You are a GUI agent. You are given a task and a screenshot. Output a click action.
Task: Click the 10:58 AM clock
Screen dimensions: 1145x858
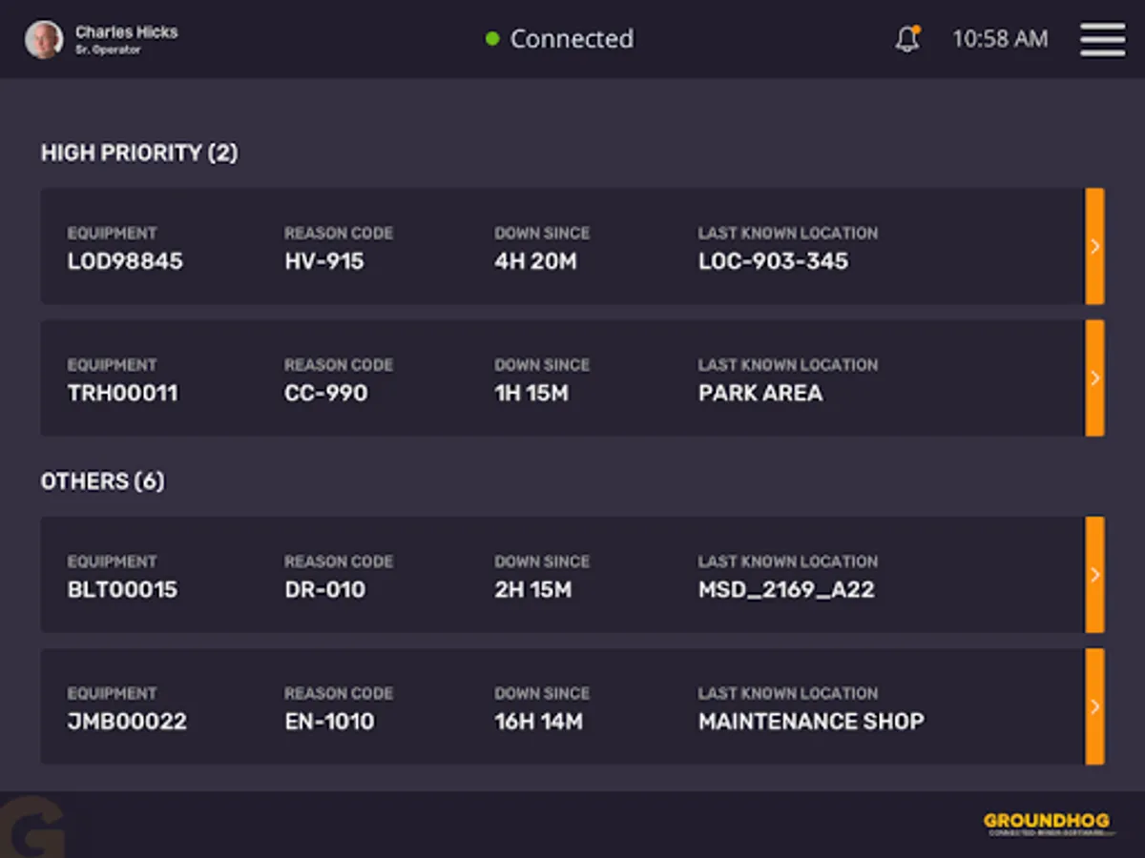1000,39
